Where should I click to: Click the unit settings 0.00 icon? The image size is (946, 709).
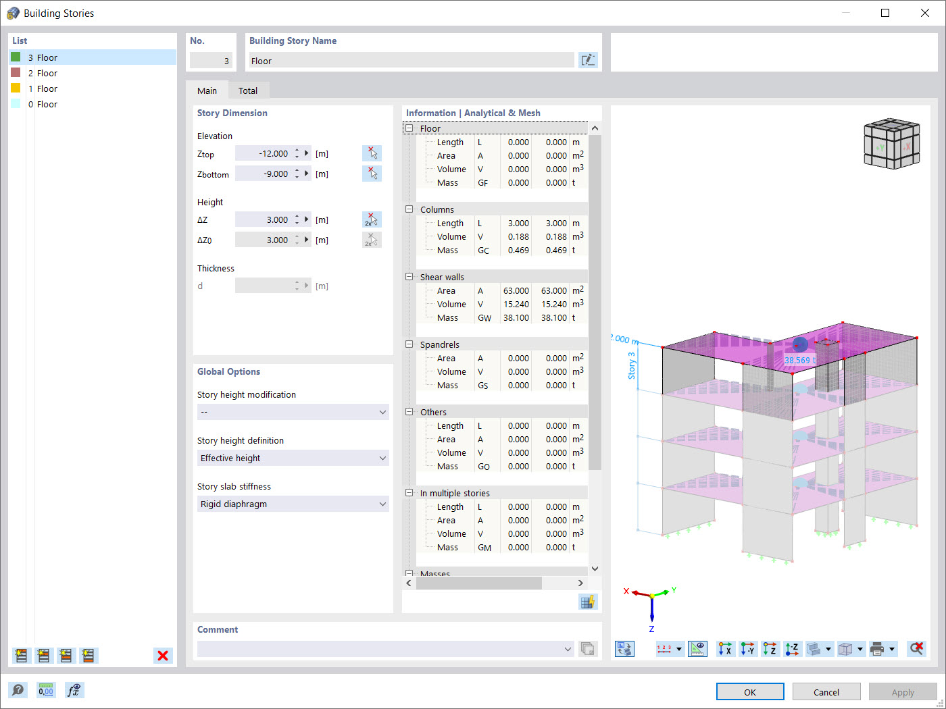point(45,690)
